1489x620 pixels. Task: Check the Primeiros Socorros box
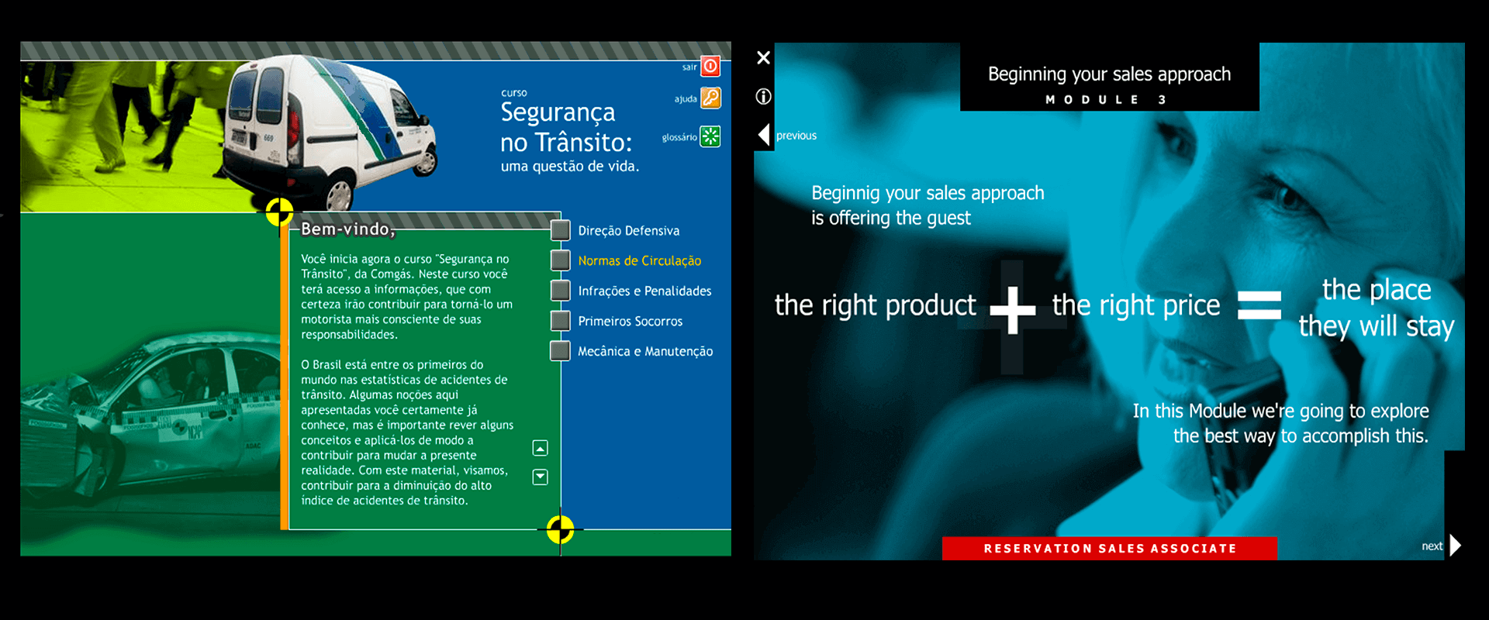tap(560, 321)
